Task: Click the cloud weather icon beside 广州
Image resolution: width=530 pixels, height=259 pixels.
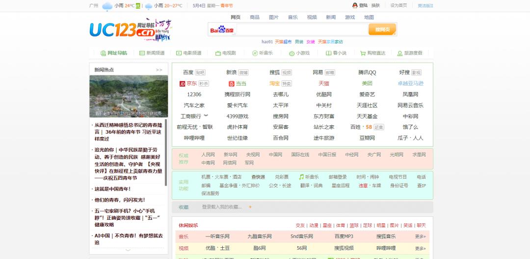Action: point(107,6)
